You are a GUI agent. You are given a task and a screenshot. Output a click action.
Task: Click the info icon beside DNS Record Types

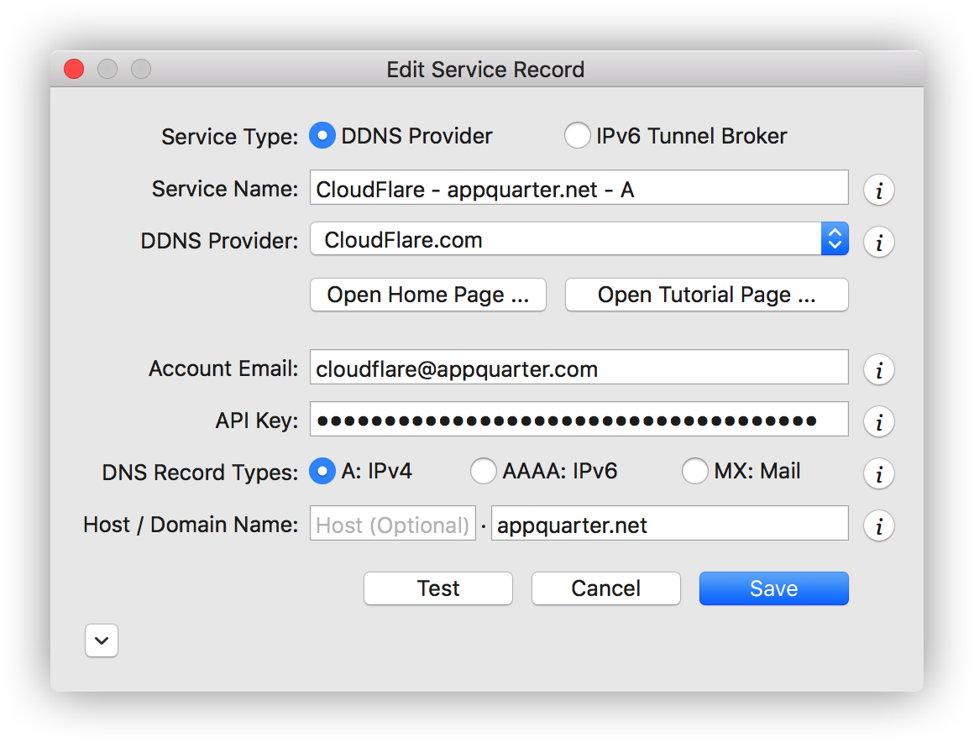coord(878,473)
